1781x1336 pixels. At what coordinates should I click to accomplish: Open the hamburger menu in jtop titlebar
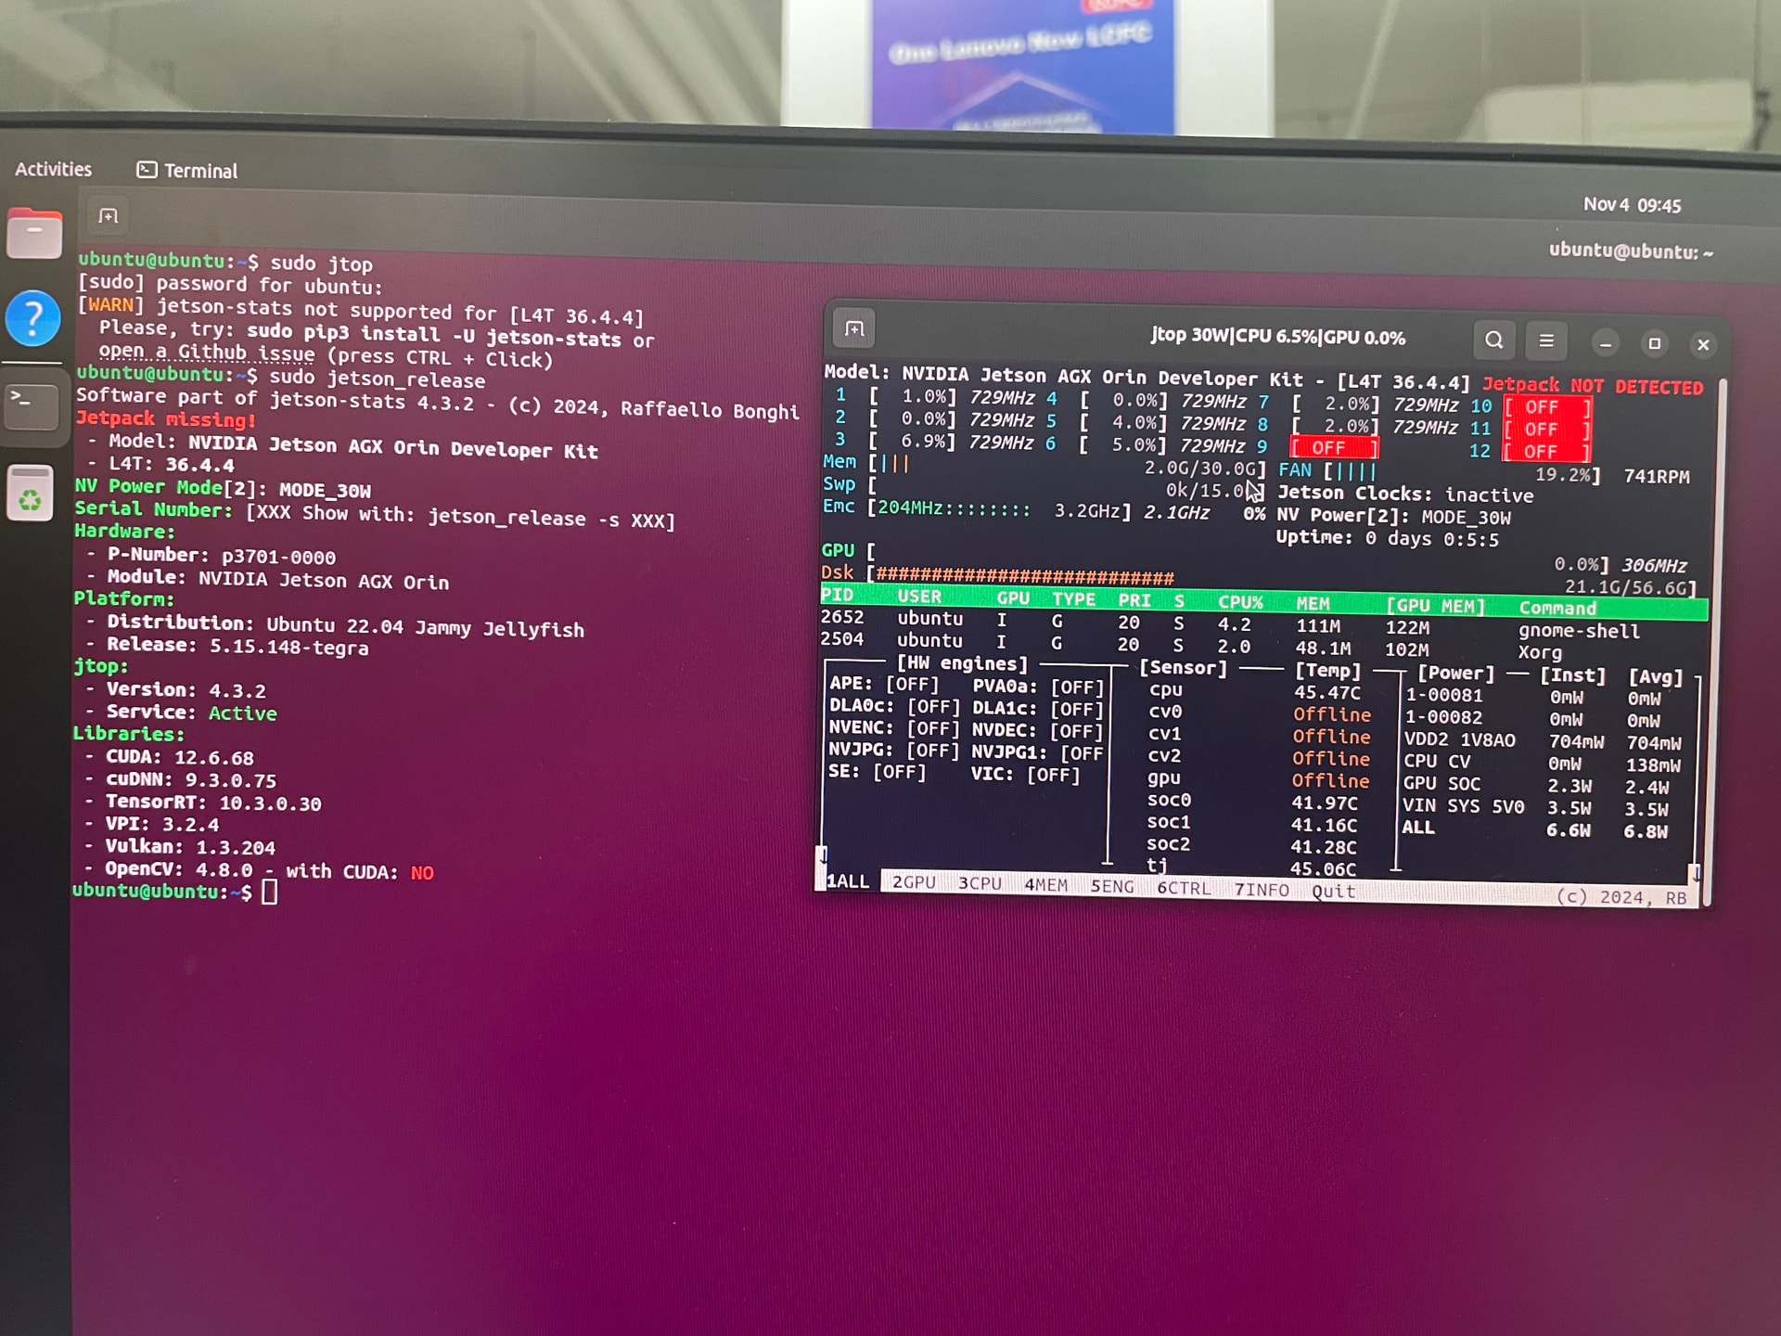1545,341
